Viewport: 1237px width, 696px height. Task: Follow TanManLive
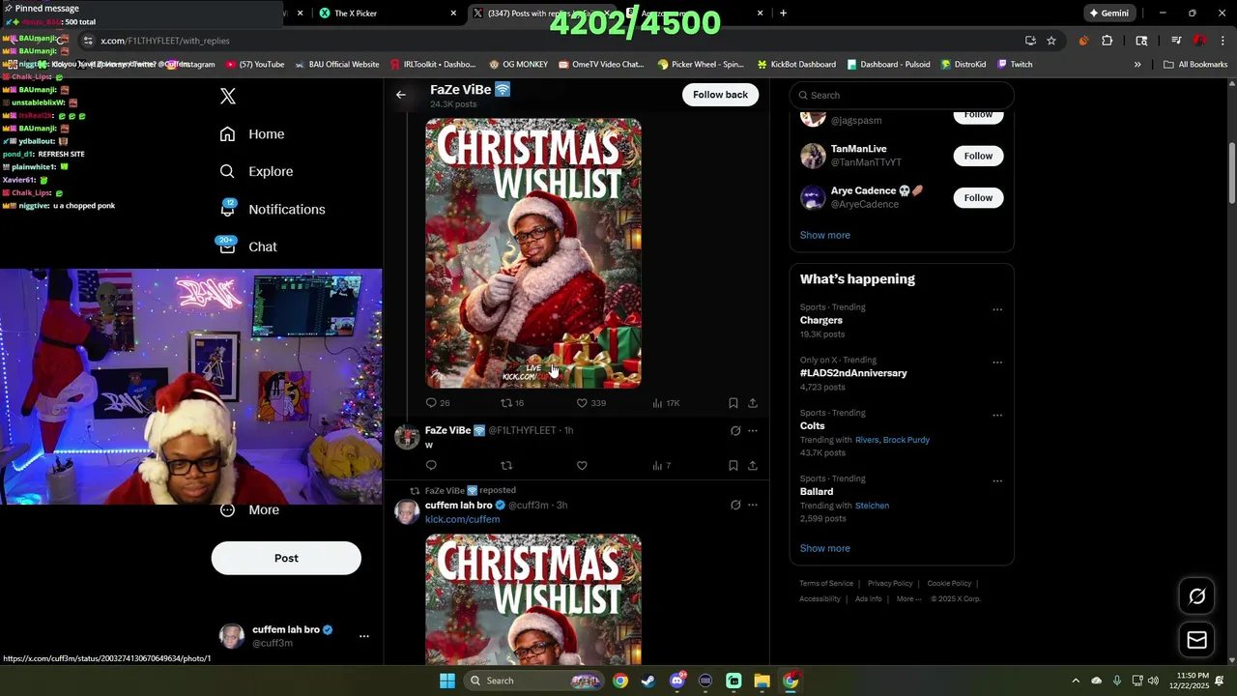point(978,156)
